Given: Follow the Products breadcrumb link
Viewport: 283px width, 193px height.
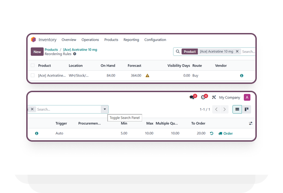Looking at the screenshot, I should [x=51, y=50].
